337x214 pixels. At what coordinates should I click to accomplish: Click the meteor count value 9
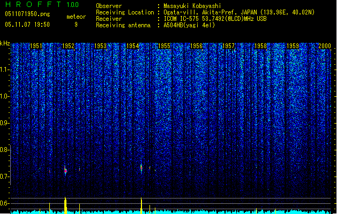coord(76,25)
